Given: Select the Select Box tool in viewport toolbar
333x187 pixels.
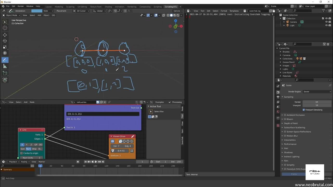Looking at the screenshot, I should click(5, 22).
